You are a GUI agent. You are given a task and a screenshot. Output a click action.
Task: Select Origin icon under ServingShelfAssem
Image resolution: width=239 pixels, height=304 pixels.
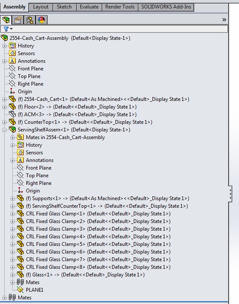[20, 190]
